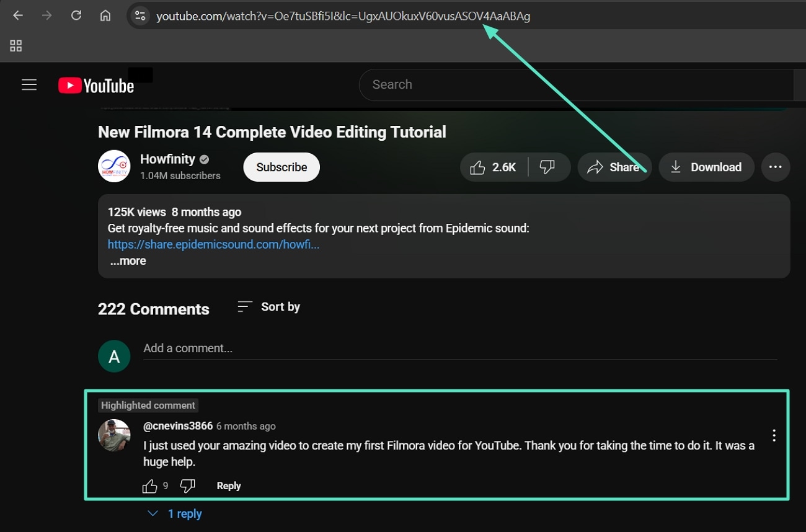Open the share.epidemicsound.com link

(x=213, y=244)
